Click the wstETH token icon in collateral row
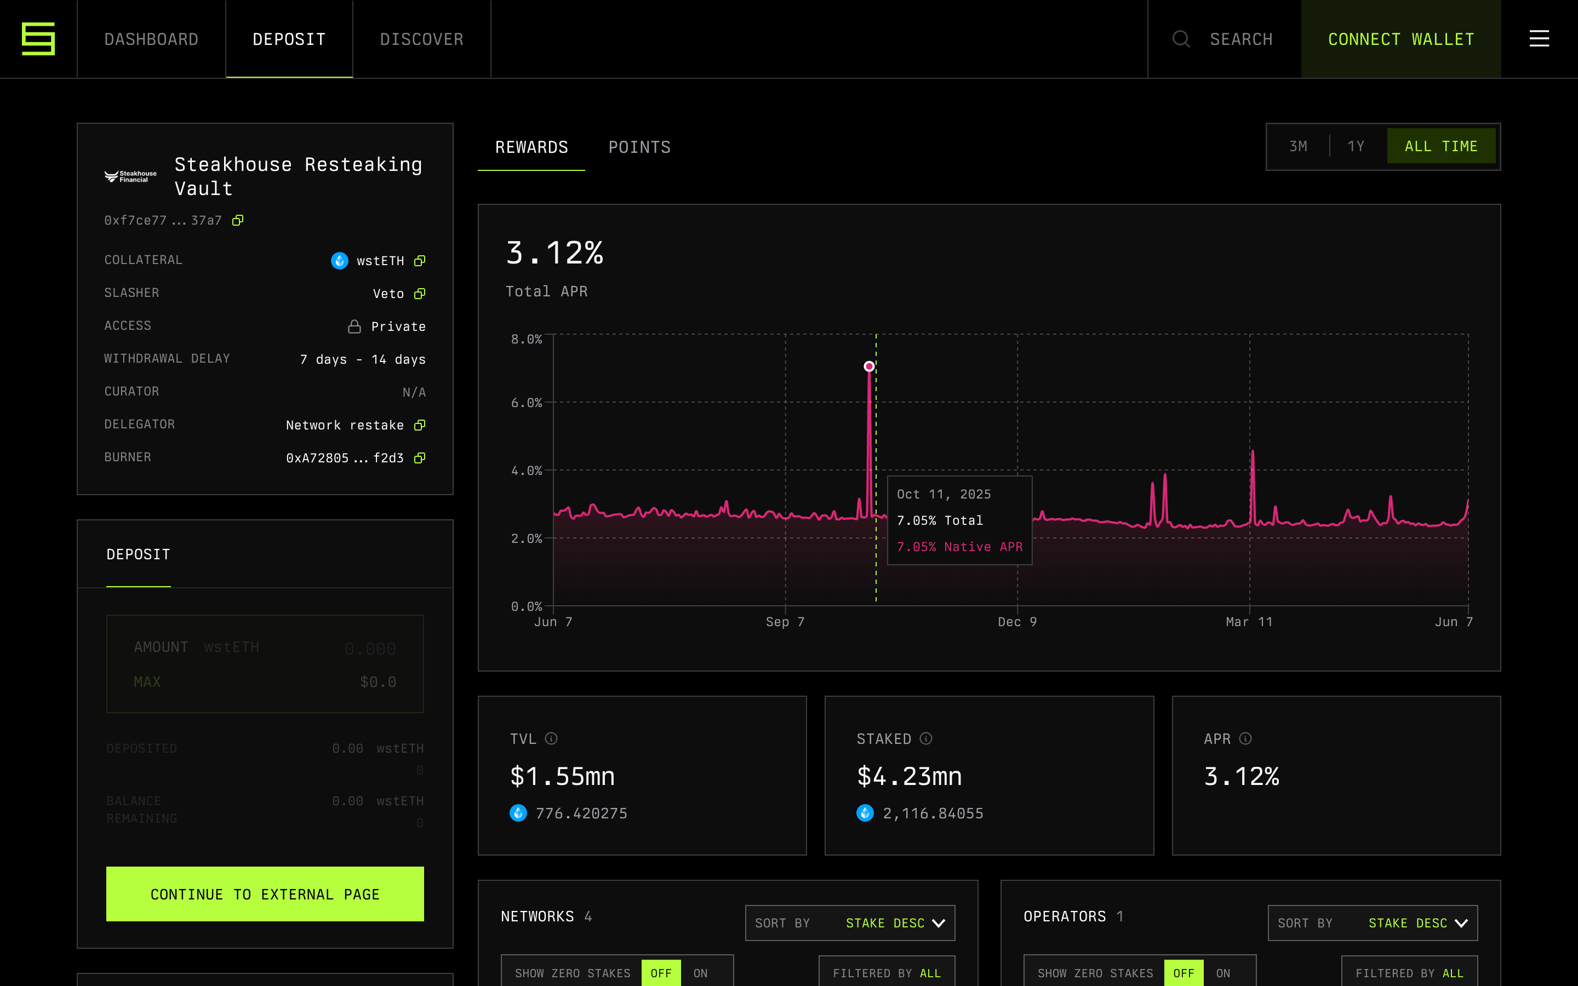1578x986 pixels. (x=340, y=261)
